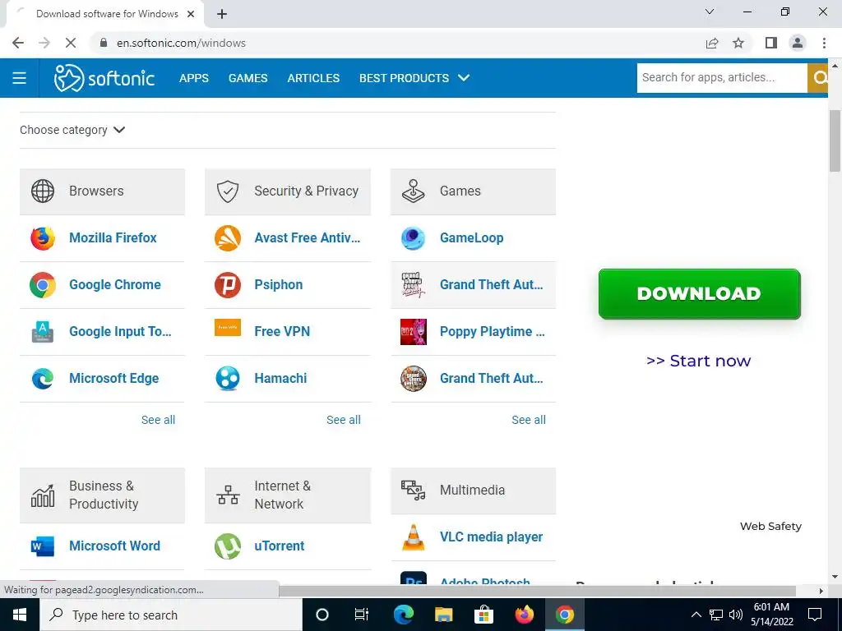Click the Softonic logo
Screen dimensions: 842x631
(x=104, y=78)
